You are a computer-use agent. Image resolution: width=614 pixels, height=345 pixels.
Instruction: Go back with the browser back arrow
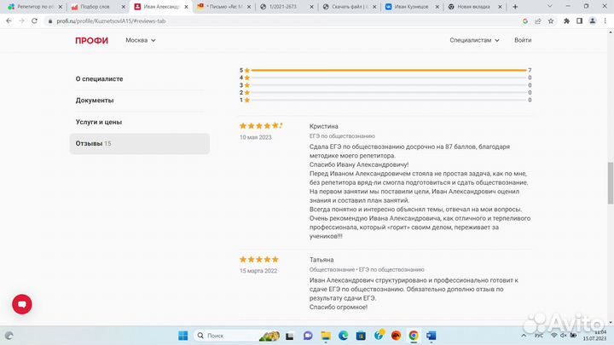click(x=9, y=21)
